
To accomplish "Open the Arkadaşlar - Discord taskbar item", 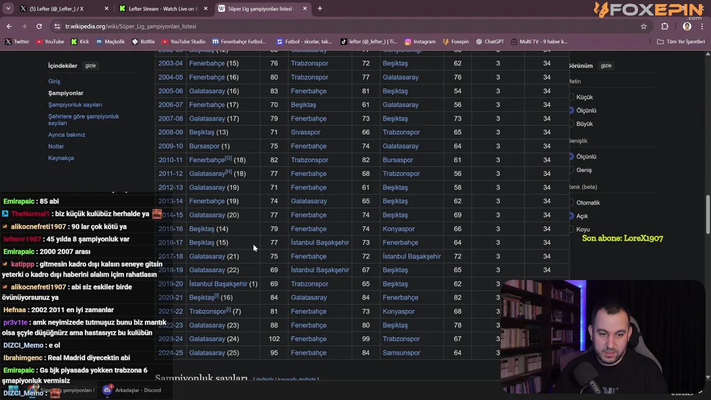I will click(132, 390).
